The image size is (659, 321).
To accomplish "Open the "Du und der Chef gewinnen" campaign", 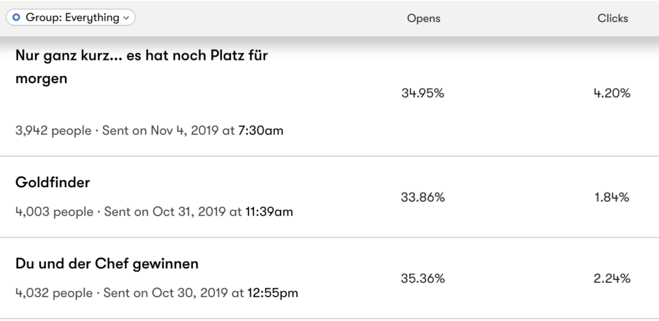I will pyautogui.click(x=107, y=264).
